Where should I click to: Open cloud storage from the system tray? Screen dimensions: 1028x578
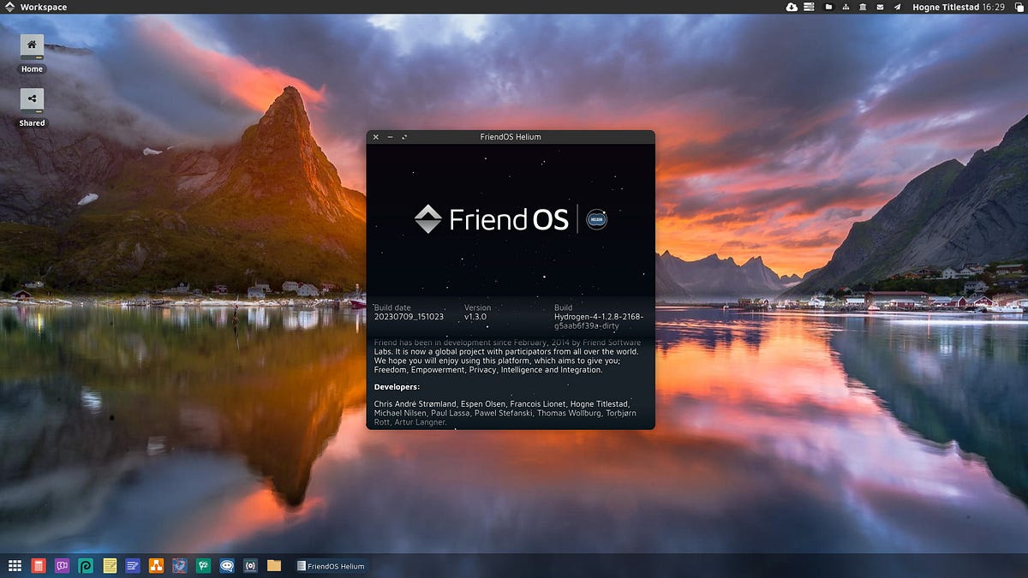tap(792, 7)
